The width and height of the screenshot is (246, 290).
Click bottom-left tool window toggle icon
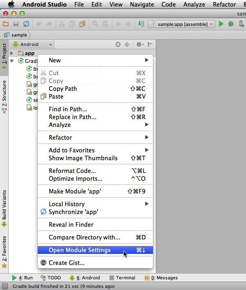[x=5, y=286]
